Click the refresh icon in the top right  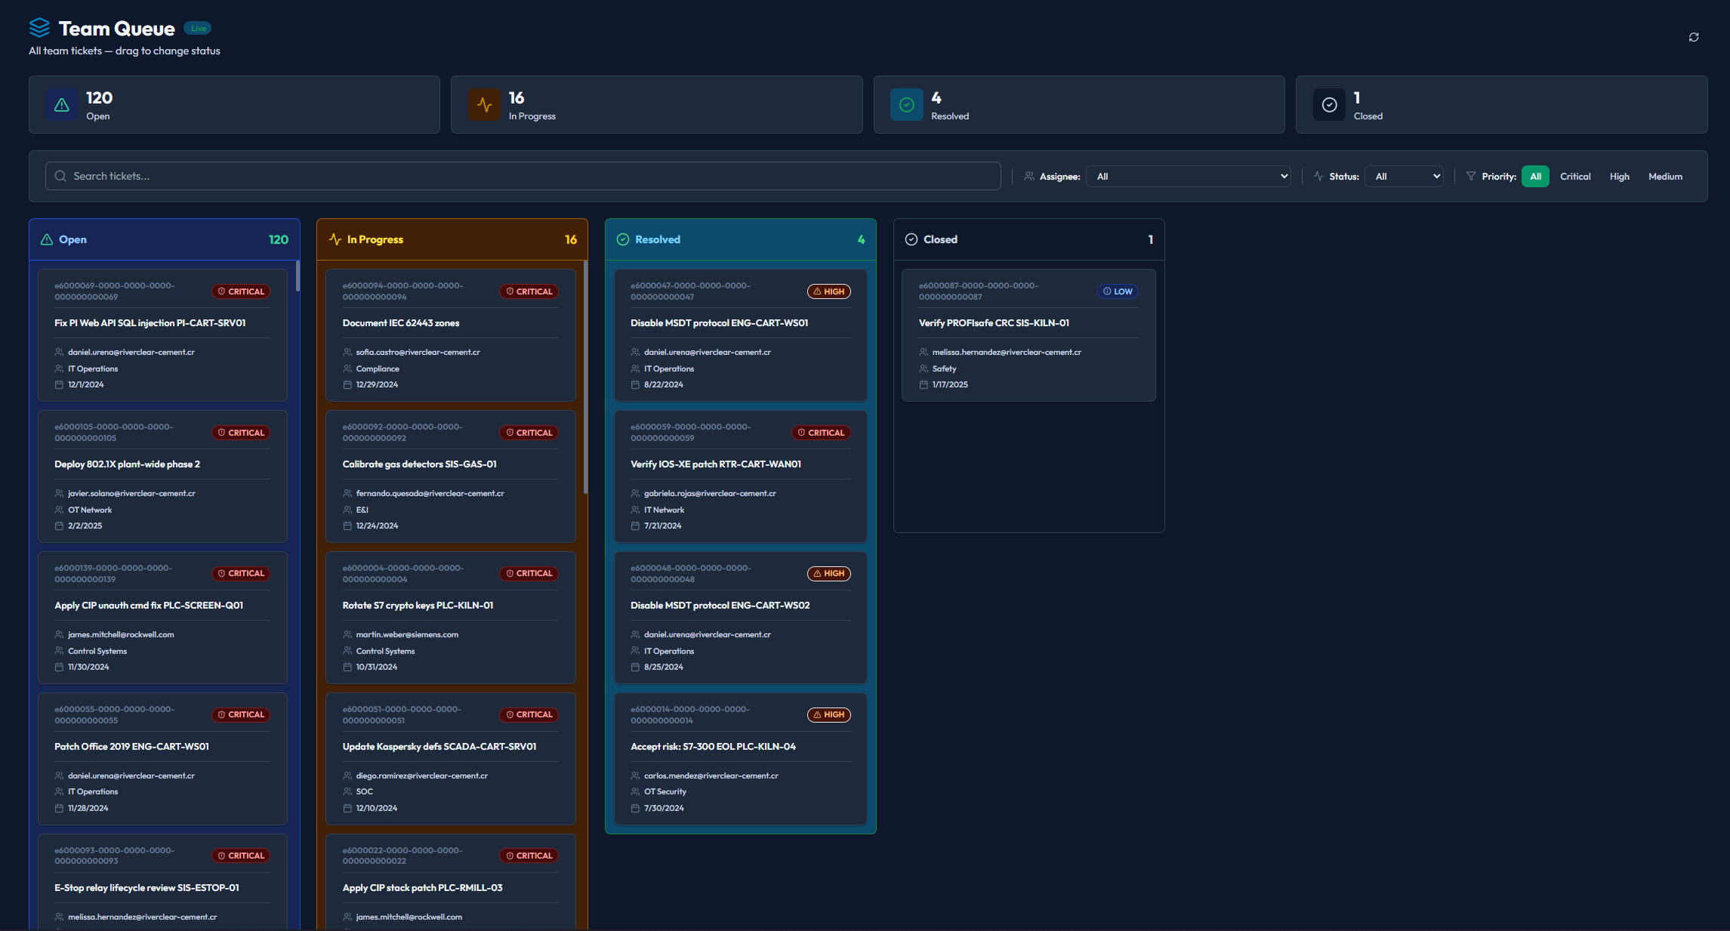click(x=1693, y=37)
